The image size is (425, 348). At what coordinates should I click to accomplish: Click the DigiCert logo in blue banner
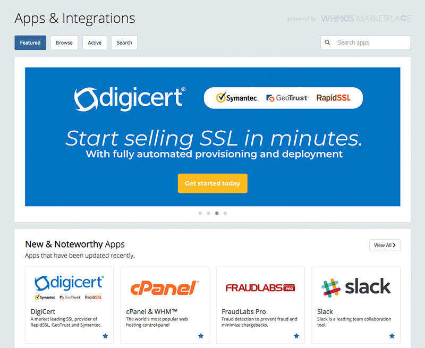click(x=130, y=99)
